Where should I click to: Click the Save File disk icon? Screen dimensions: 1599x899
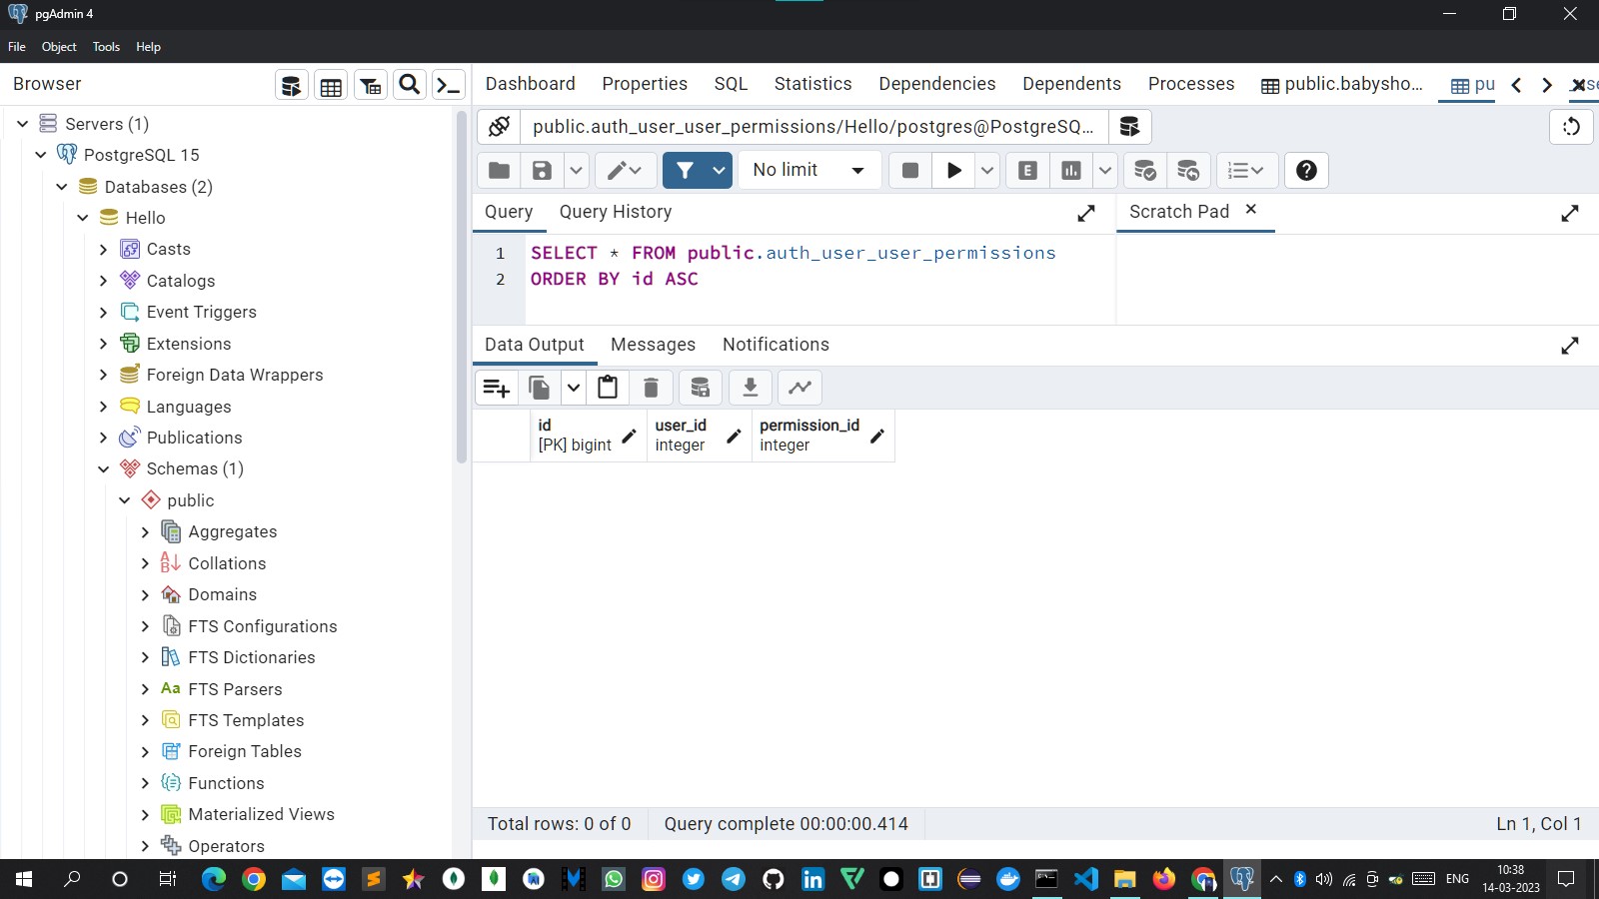542,170
